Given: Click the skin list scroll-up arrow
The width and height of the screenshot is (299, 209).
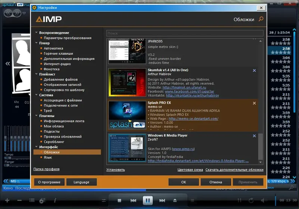Looking at the screenshot, I should 261,41.
